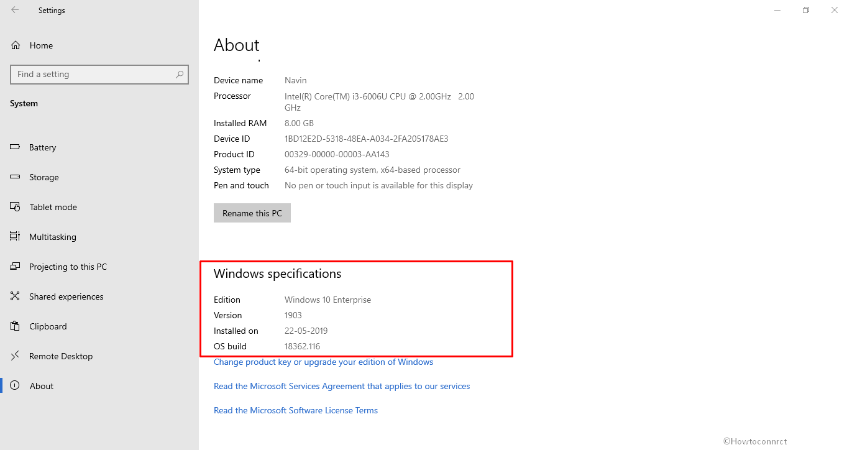Click the Installed RAM 8.00 GB value
847x450 pixels.
pos(299,123)
